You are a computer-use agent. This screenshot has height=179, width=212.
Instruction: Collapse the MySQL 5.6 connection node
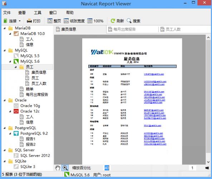(x=10, y=62)
